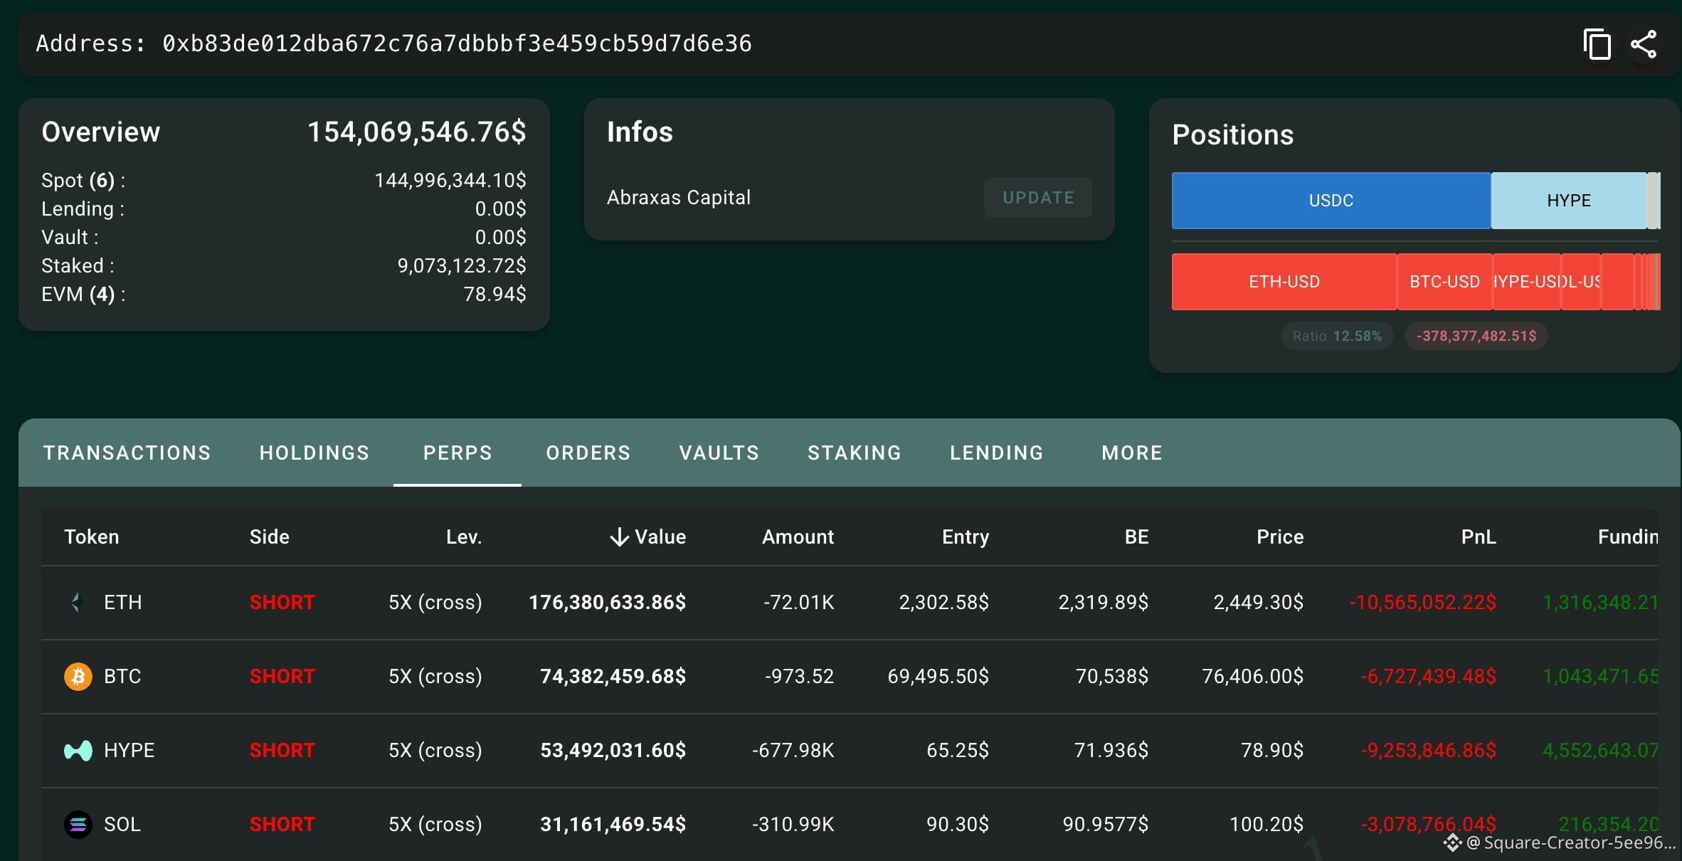Click the UPDATE button in Infos
Screen dimensions: 1682x861
pyautogui.click(x=1038, y=198)
